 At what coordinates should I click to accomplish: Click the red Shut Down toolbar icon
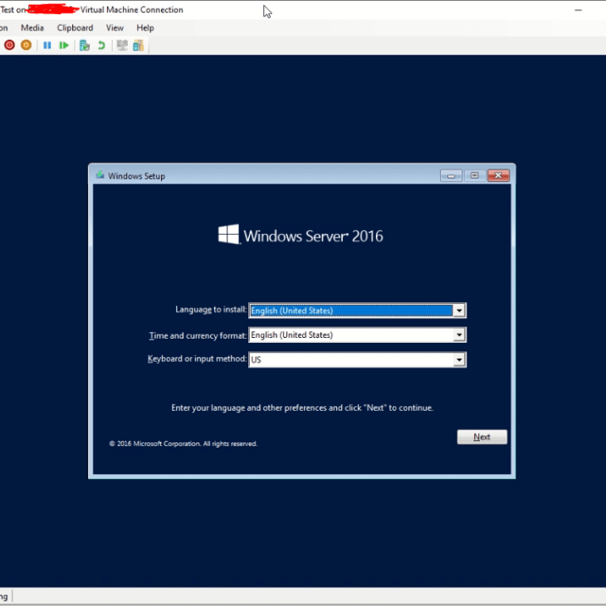tap(10, 45)
